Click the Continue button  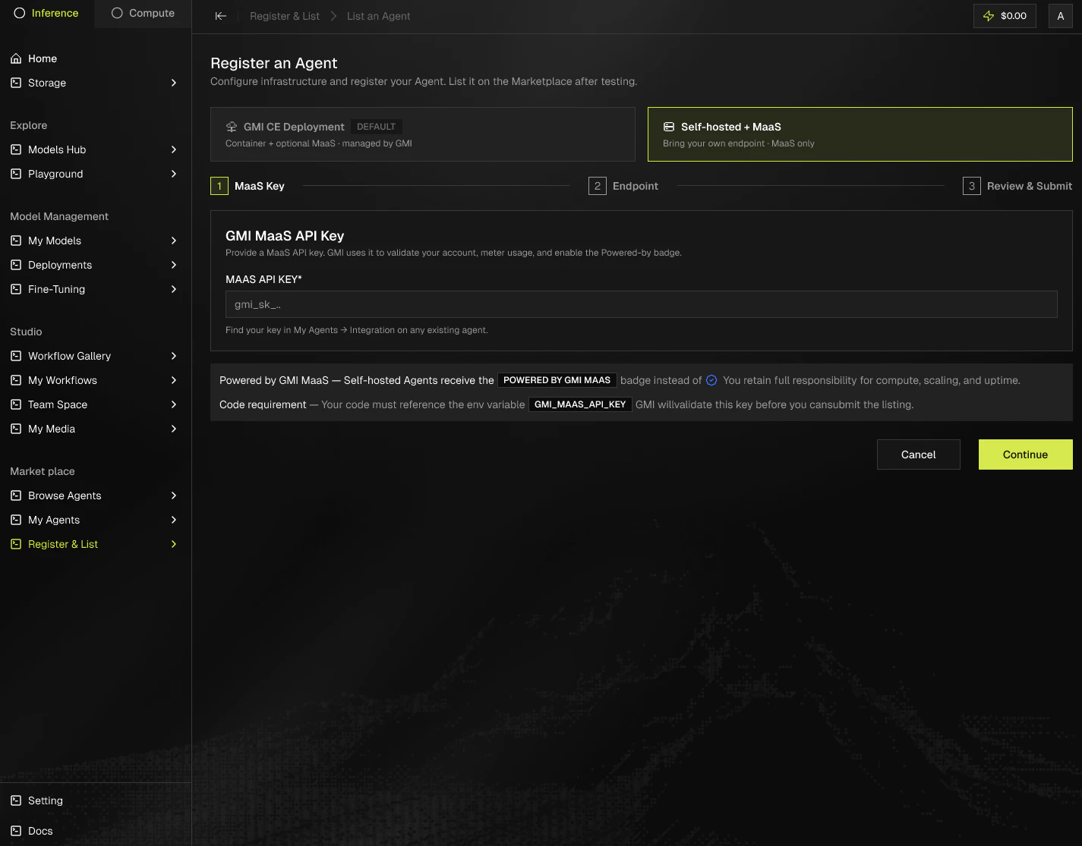pyautogui.click(x=1026, y=454)
